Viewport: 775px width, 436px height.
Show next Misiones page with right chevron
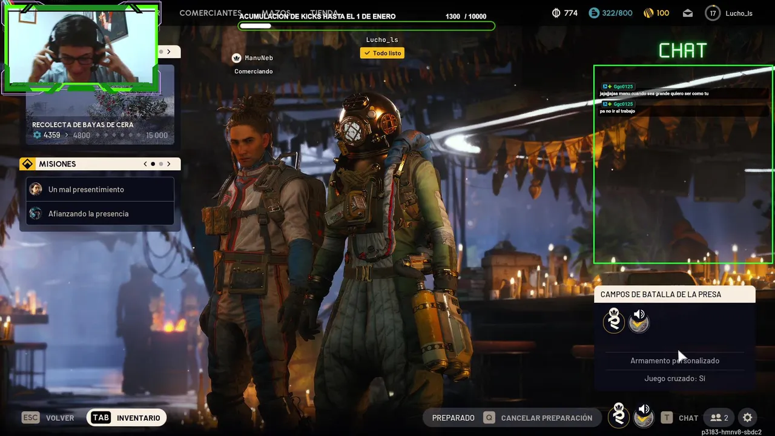click(169, 164)
